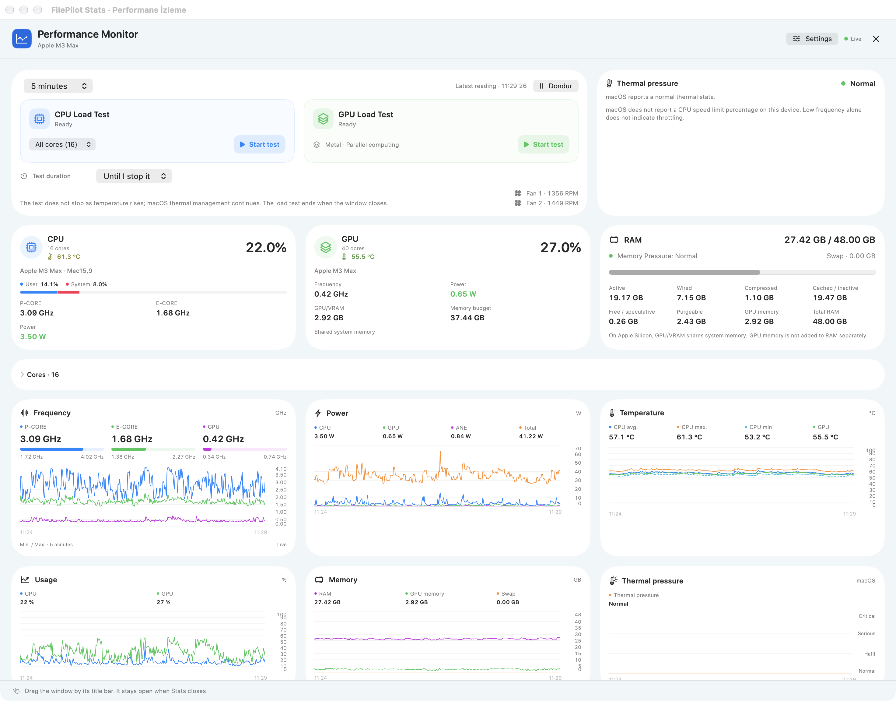Click the CPU usage 22.0% value
The image size is (896, 701).
click(x=266, y=248)
